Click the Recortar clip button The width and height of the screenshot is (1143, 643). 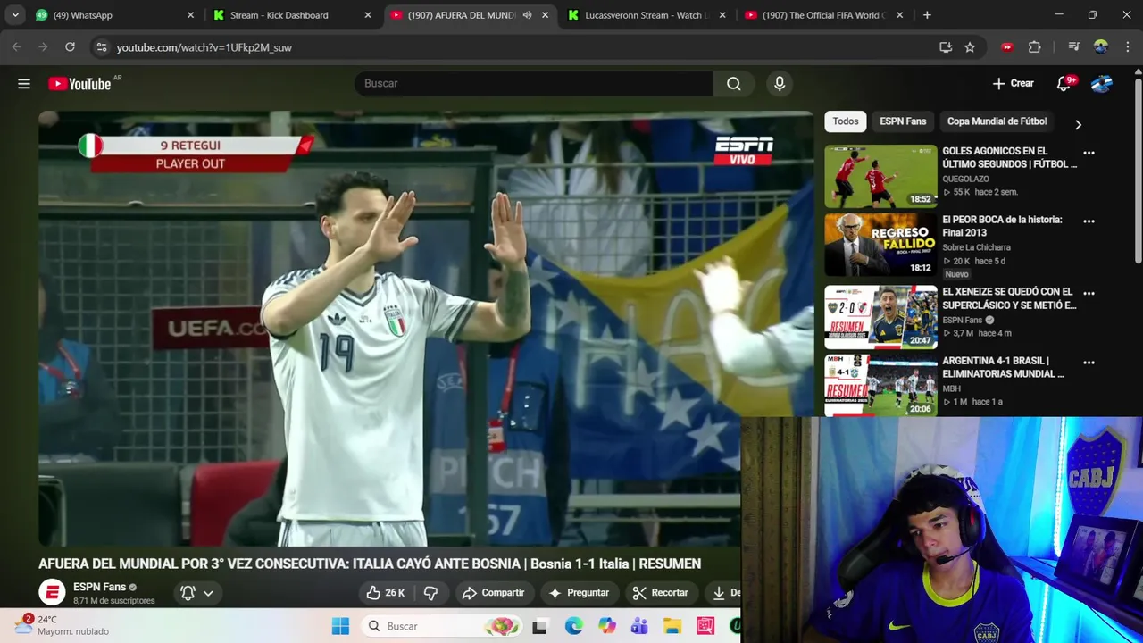pos(660,593)
